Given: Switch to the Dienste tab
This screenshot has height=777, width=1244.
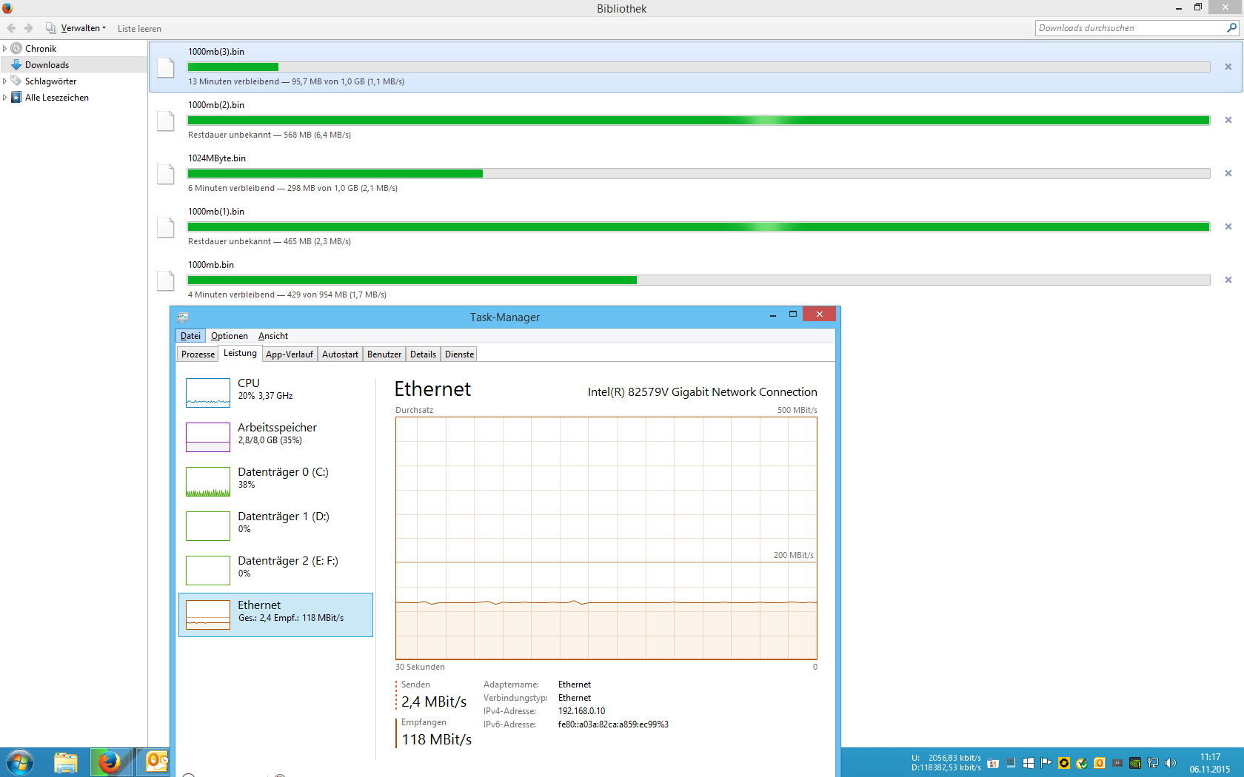Looking at the screenshot, I should (459, 354).
